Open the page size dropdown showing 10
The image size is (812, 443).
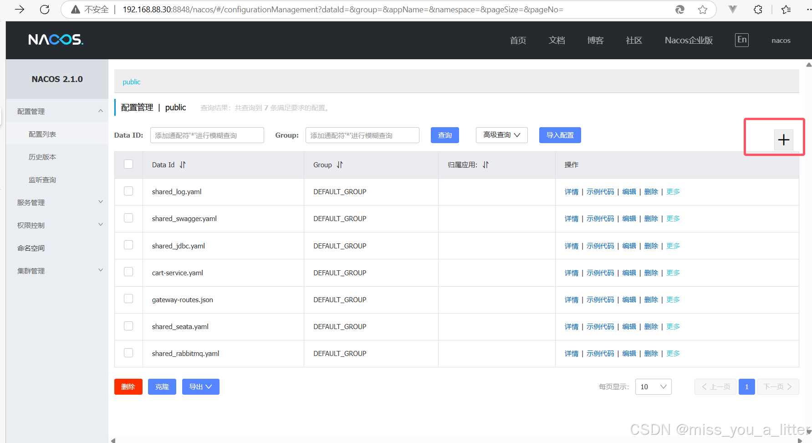(x=653, y=386)
